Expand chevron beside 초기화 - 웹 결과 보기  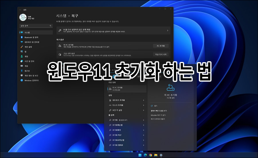144,120
